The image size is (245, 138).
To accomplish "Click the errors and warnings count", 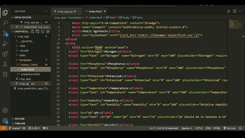I will click(34, 128).
